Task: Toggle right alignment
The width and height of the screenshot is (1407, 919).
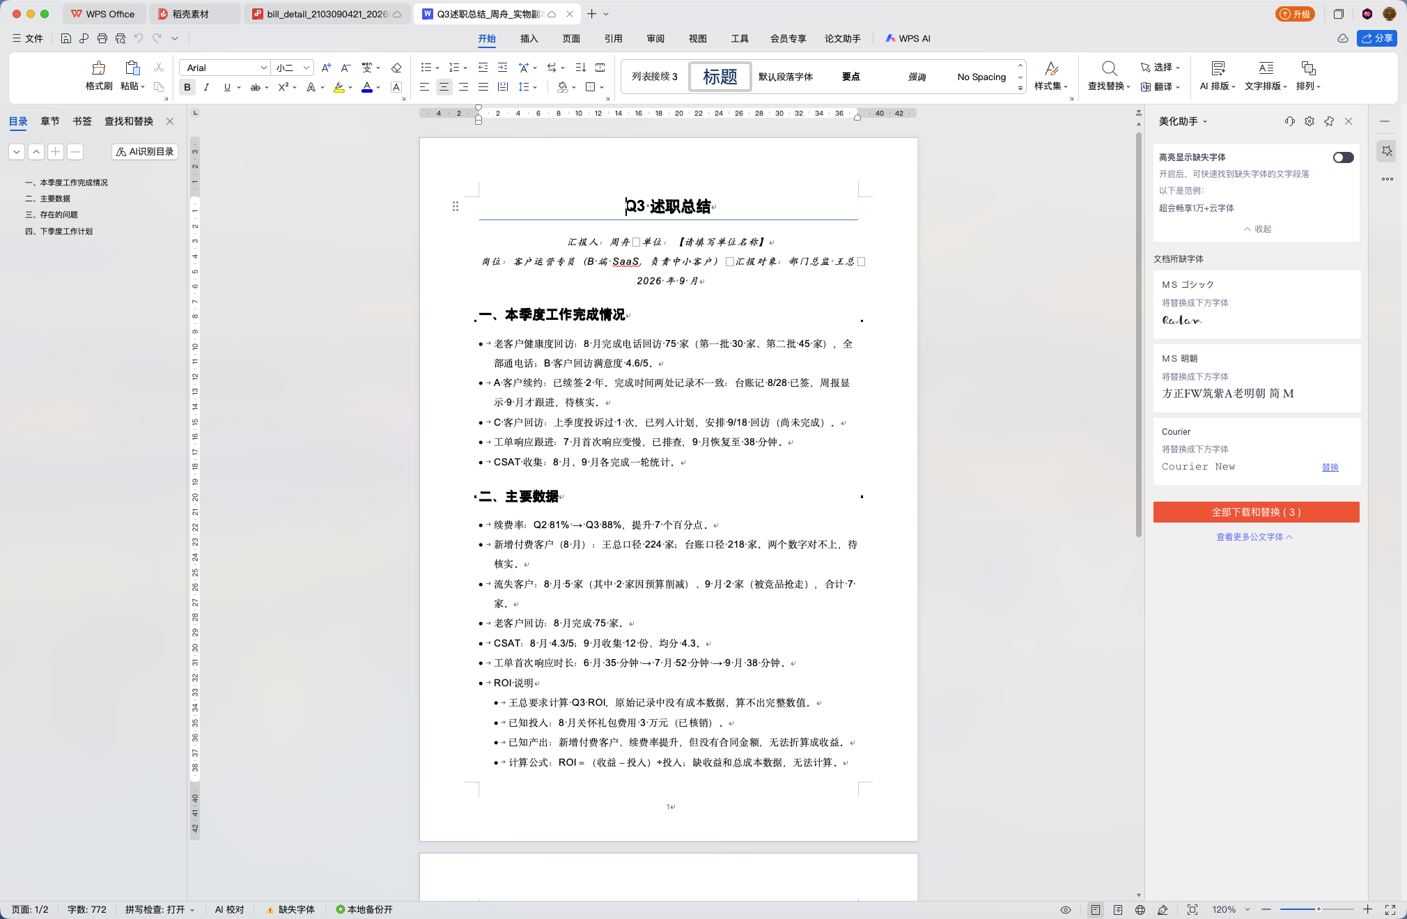Action: point(463,87)
